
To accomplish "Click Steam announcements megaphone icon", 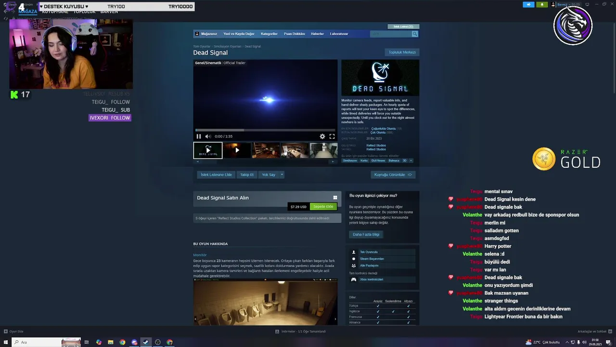I will [x=528, y=4].
